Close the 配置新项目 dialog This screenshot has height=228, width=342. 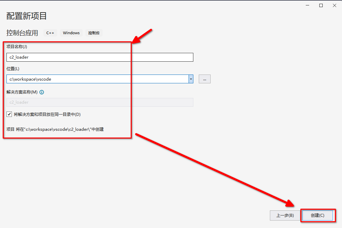tap(334, 5)
